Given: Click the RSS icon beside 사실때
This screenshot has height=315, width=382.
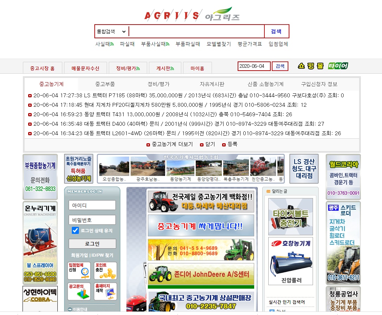Looking at the screenshot, I should pos(112,44).
